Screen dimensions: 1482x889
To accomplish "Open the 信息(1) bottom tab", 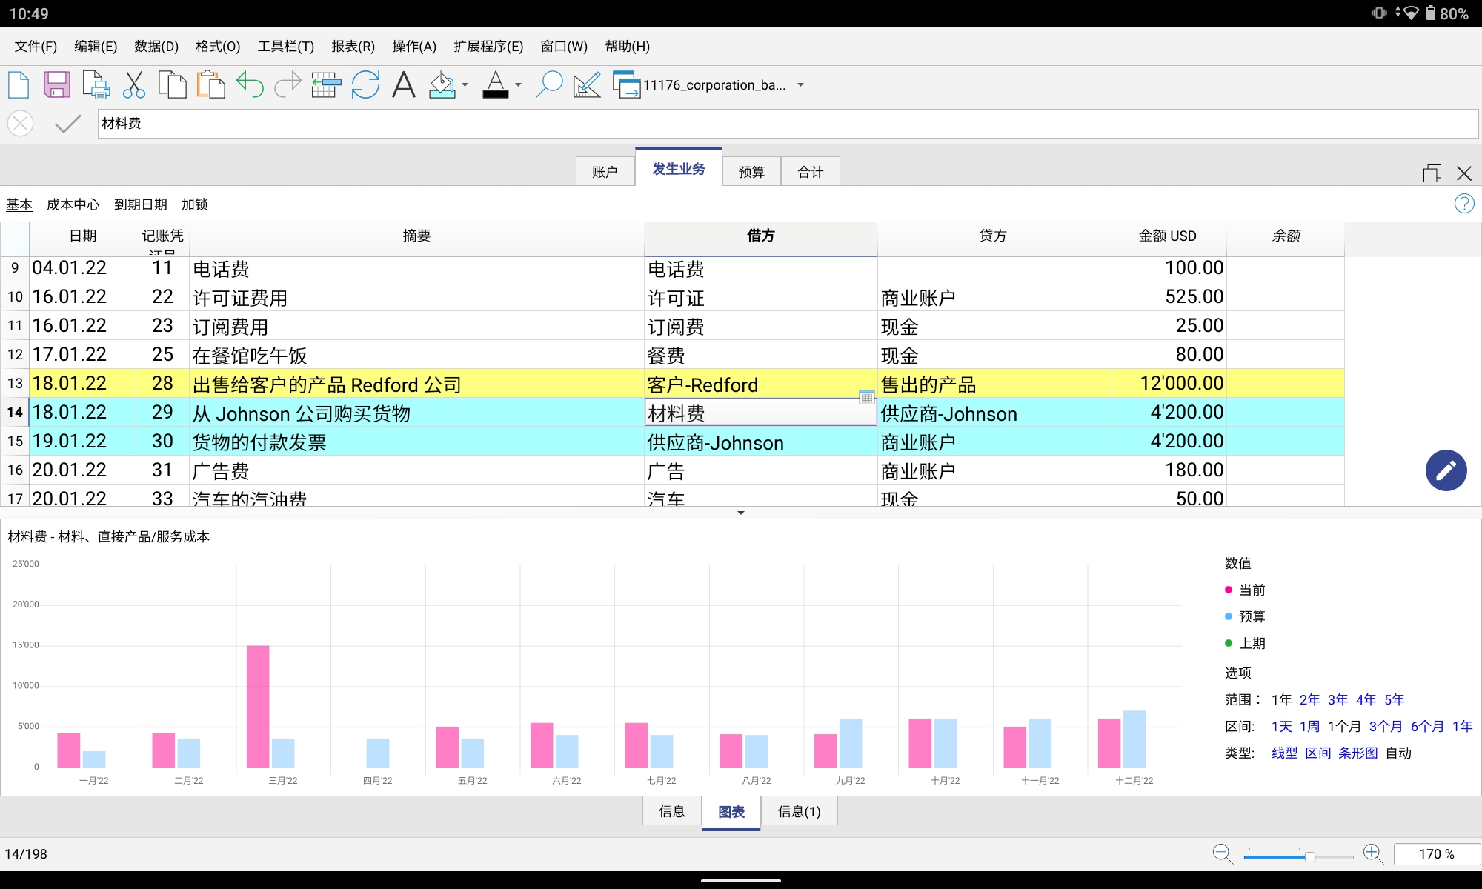I will pos(799,811).
